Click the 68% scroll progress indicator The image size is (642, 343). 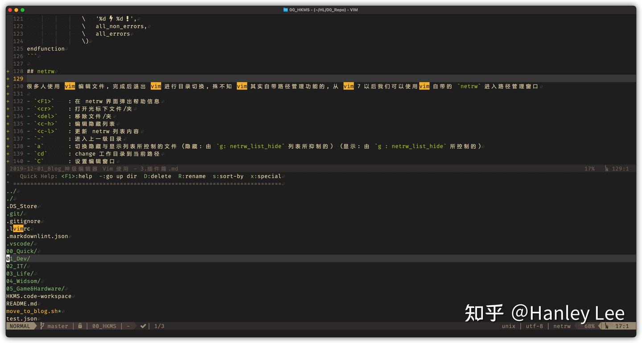pos(589,326)
